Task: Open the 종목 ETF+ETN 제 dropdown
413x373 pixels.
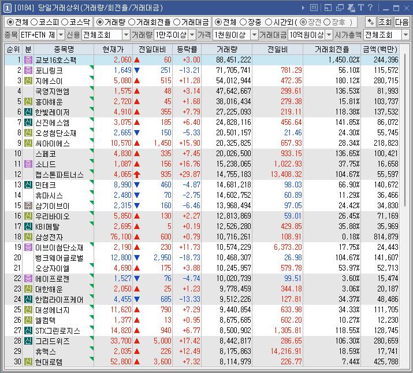Action: (61, 35)
